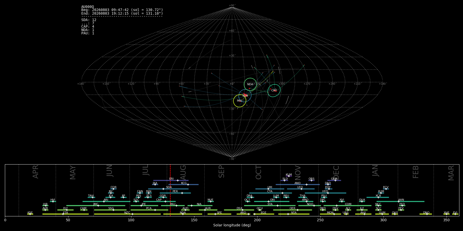Screen dimensions: 463x231
Task: Click the NDA radiant circle on sky map
Action: tap(250, 84)
